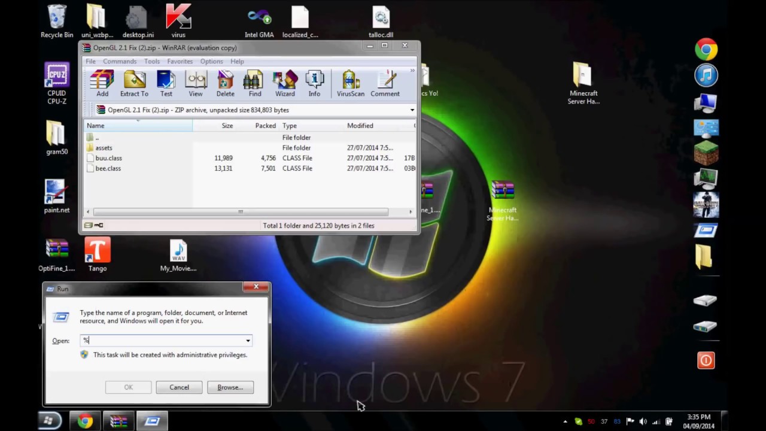
Task: Click the volume speaker tray icon
Action: 643,421
